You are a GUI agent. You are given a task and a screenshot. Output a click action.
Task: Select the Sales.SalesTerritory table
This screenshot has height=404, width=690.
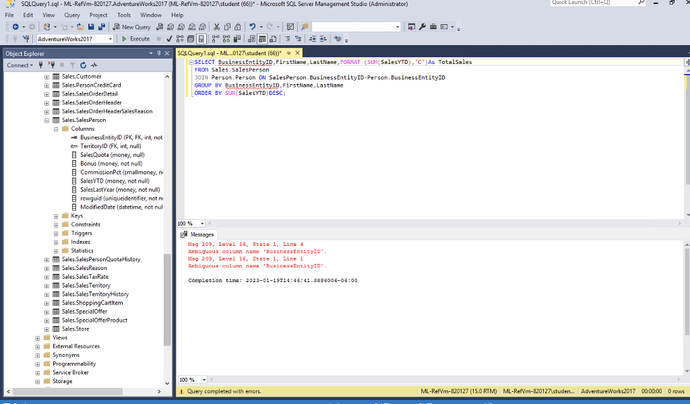(x=86, y=285)
